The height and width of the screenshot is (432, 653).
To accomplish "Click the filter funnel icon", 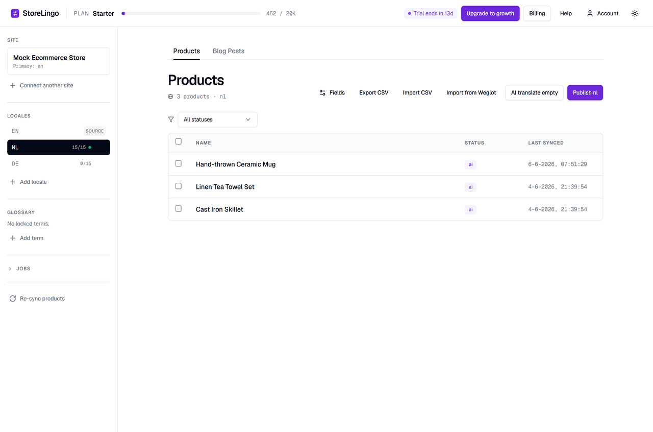I will tap(171, 119).
